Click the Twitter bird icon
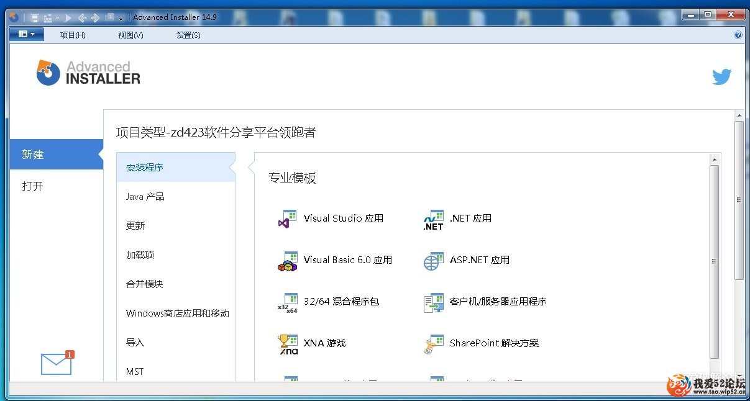 pos(721,77)
